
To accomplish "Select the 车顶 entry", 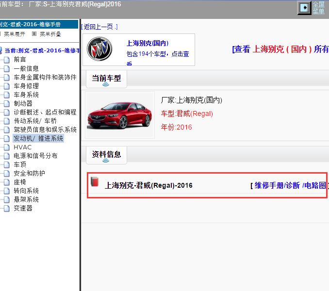I will point(20,164).
